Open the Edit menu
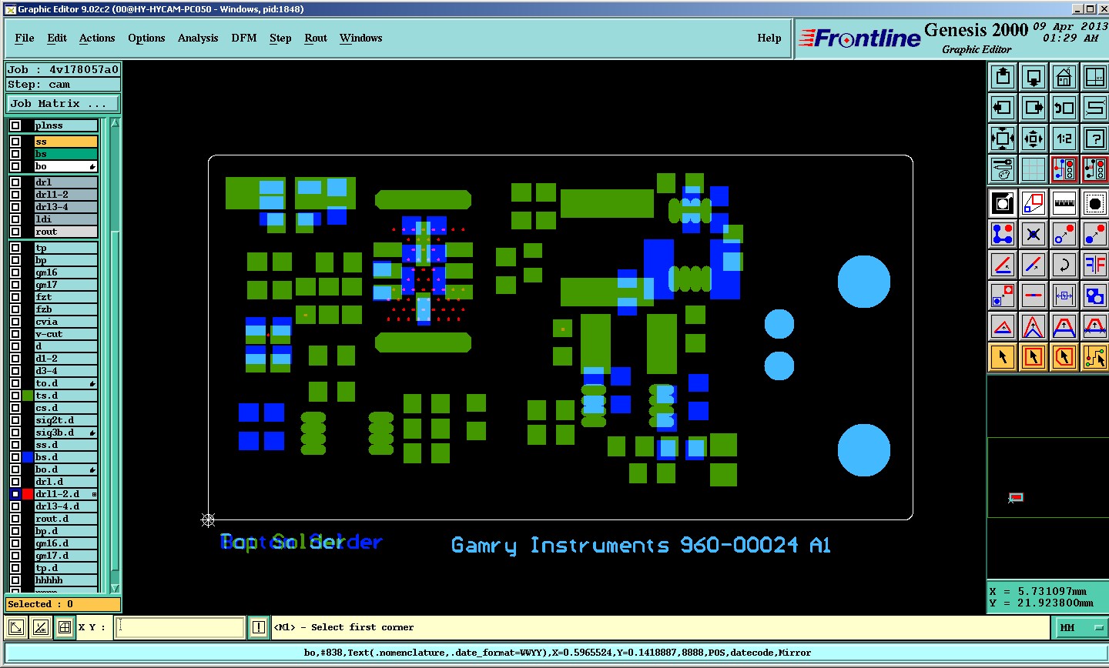The image size is (1109, 668). [x=57, y=38]
